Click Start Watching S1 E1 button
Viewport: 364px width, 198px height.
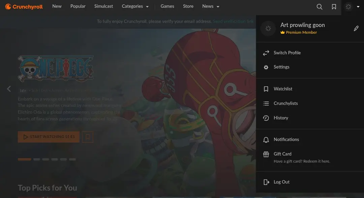point(49,137)
